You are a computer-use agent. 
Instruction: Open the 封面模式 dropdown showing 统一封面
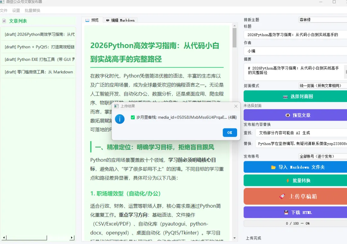[323, 86]
